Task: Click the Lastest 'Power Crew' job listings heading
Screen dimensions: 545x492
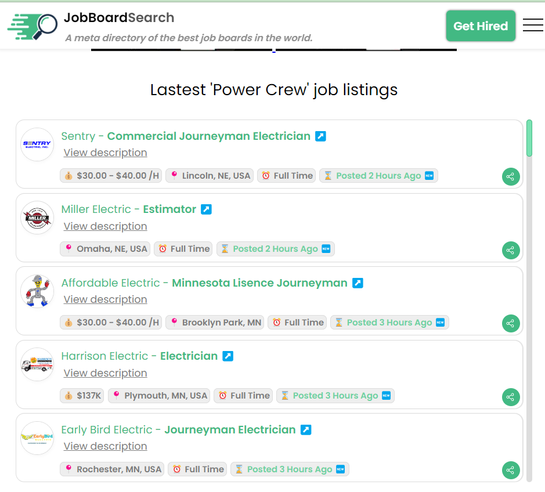Action: coord(273,90)
